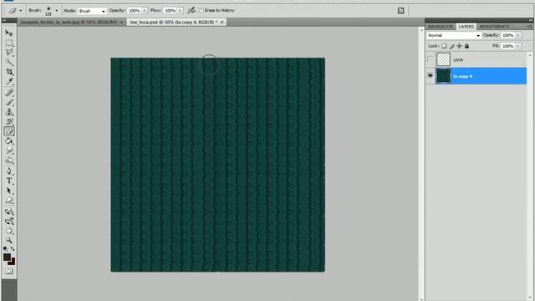Select the Move tool
535x301 pixels.
pyautogui.click(x=9, y=33)
